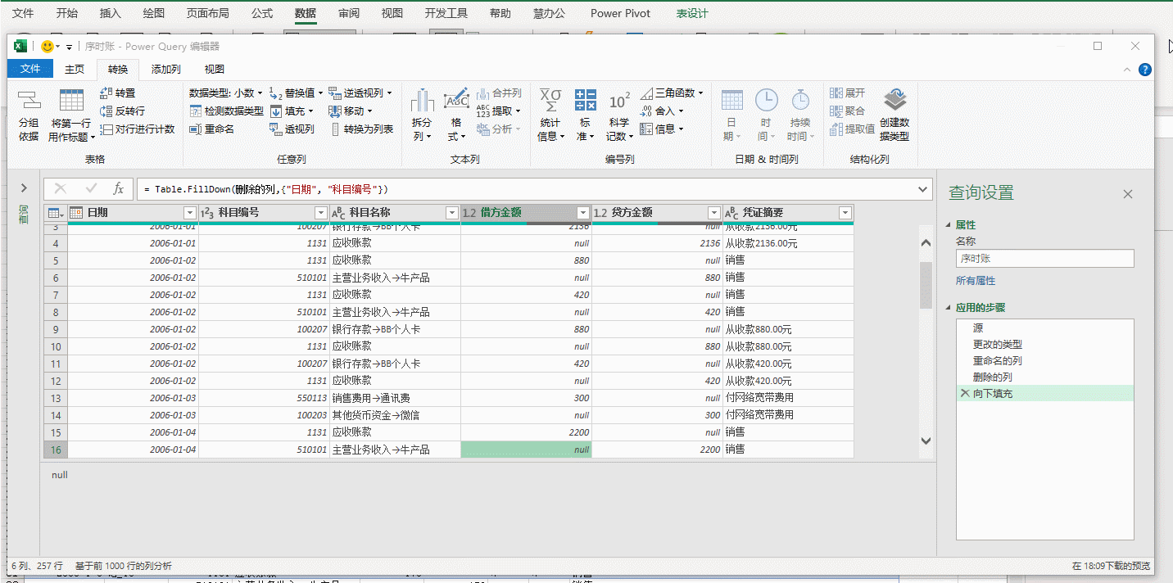
Task: Collapse 应用的步骤 section triangle
Action: (x=949, y=309)
